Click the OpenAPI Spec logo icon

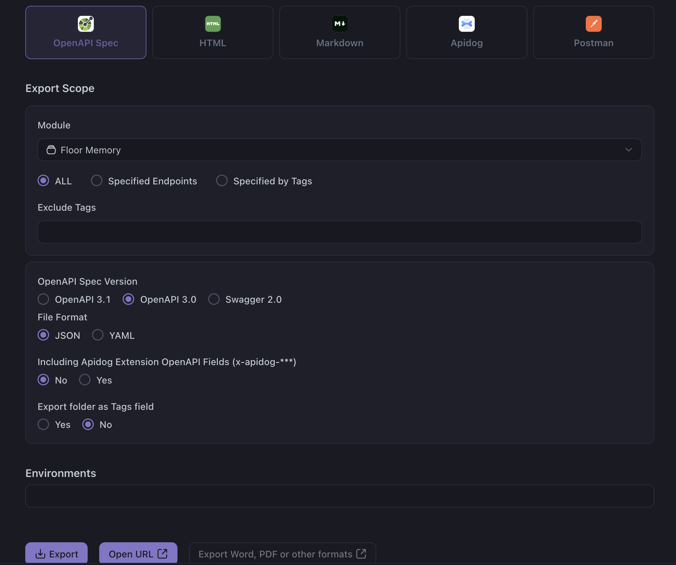click(86, 24)
